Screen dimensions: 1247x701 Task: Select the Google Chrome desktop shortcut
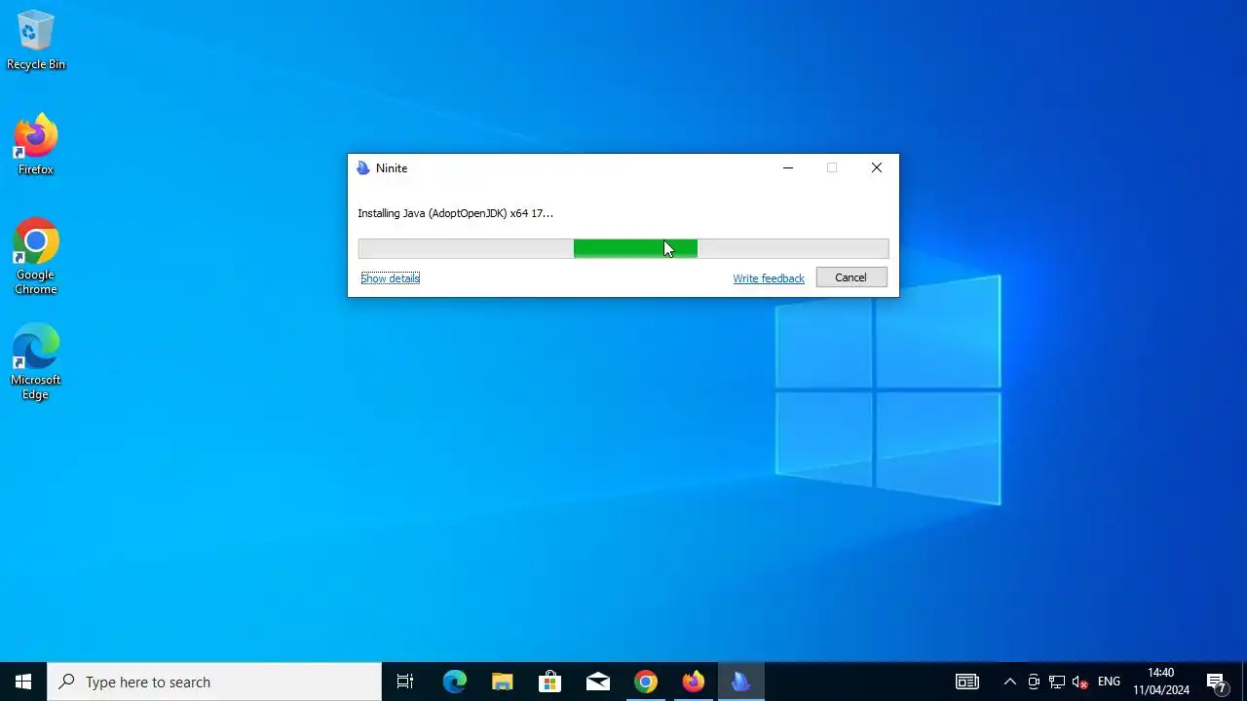coord(36,256)
